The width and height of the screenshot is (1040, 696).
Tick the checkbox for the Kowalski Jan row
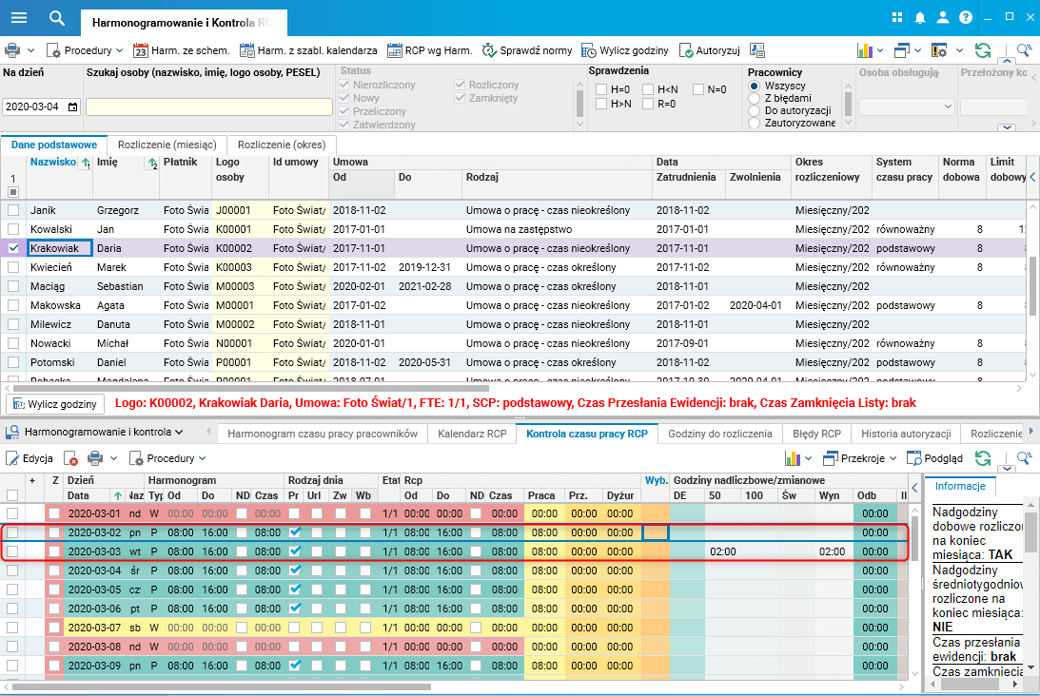tap(13, 229)
